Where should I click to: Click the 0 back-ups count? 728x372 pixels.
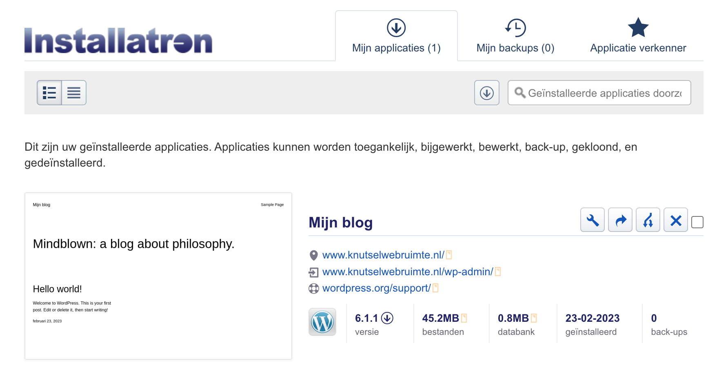[654, 318]
